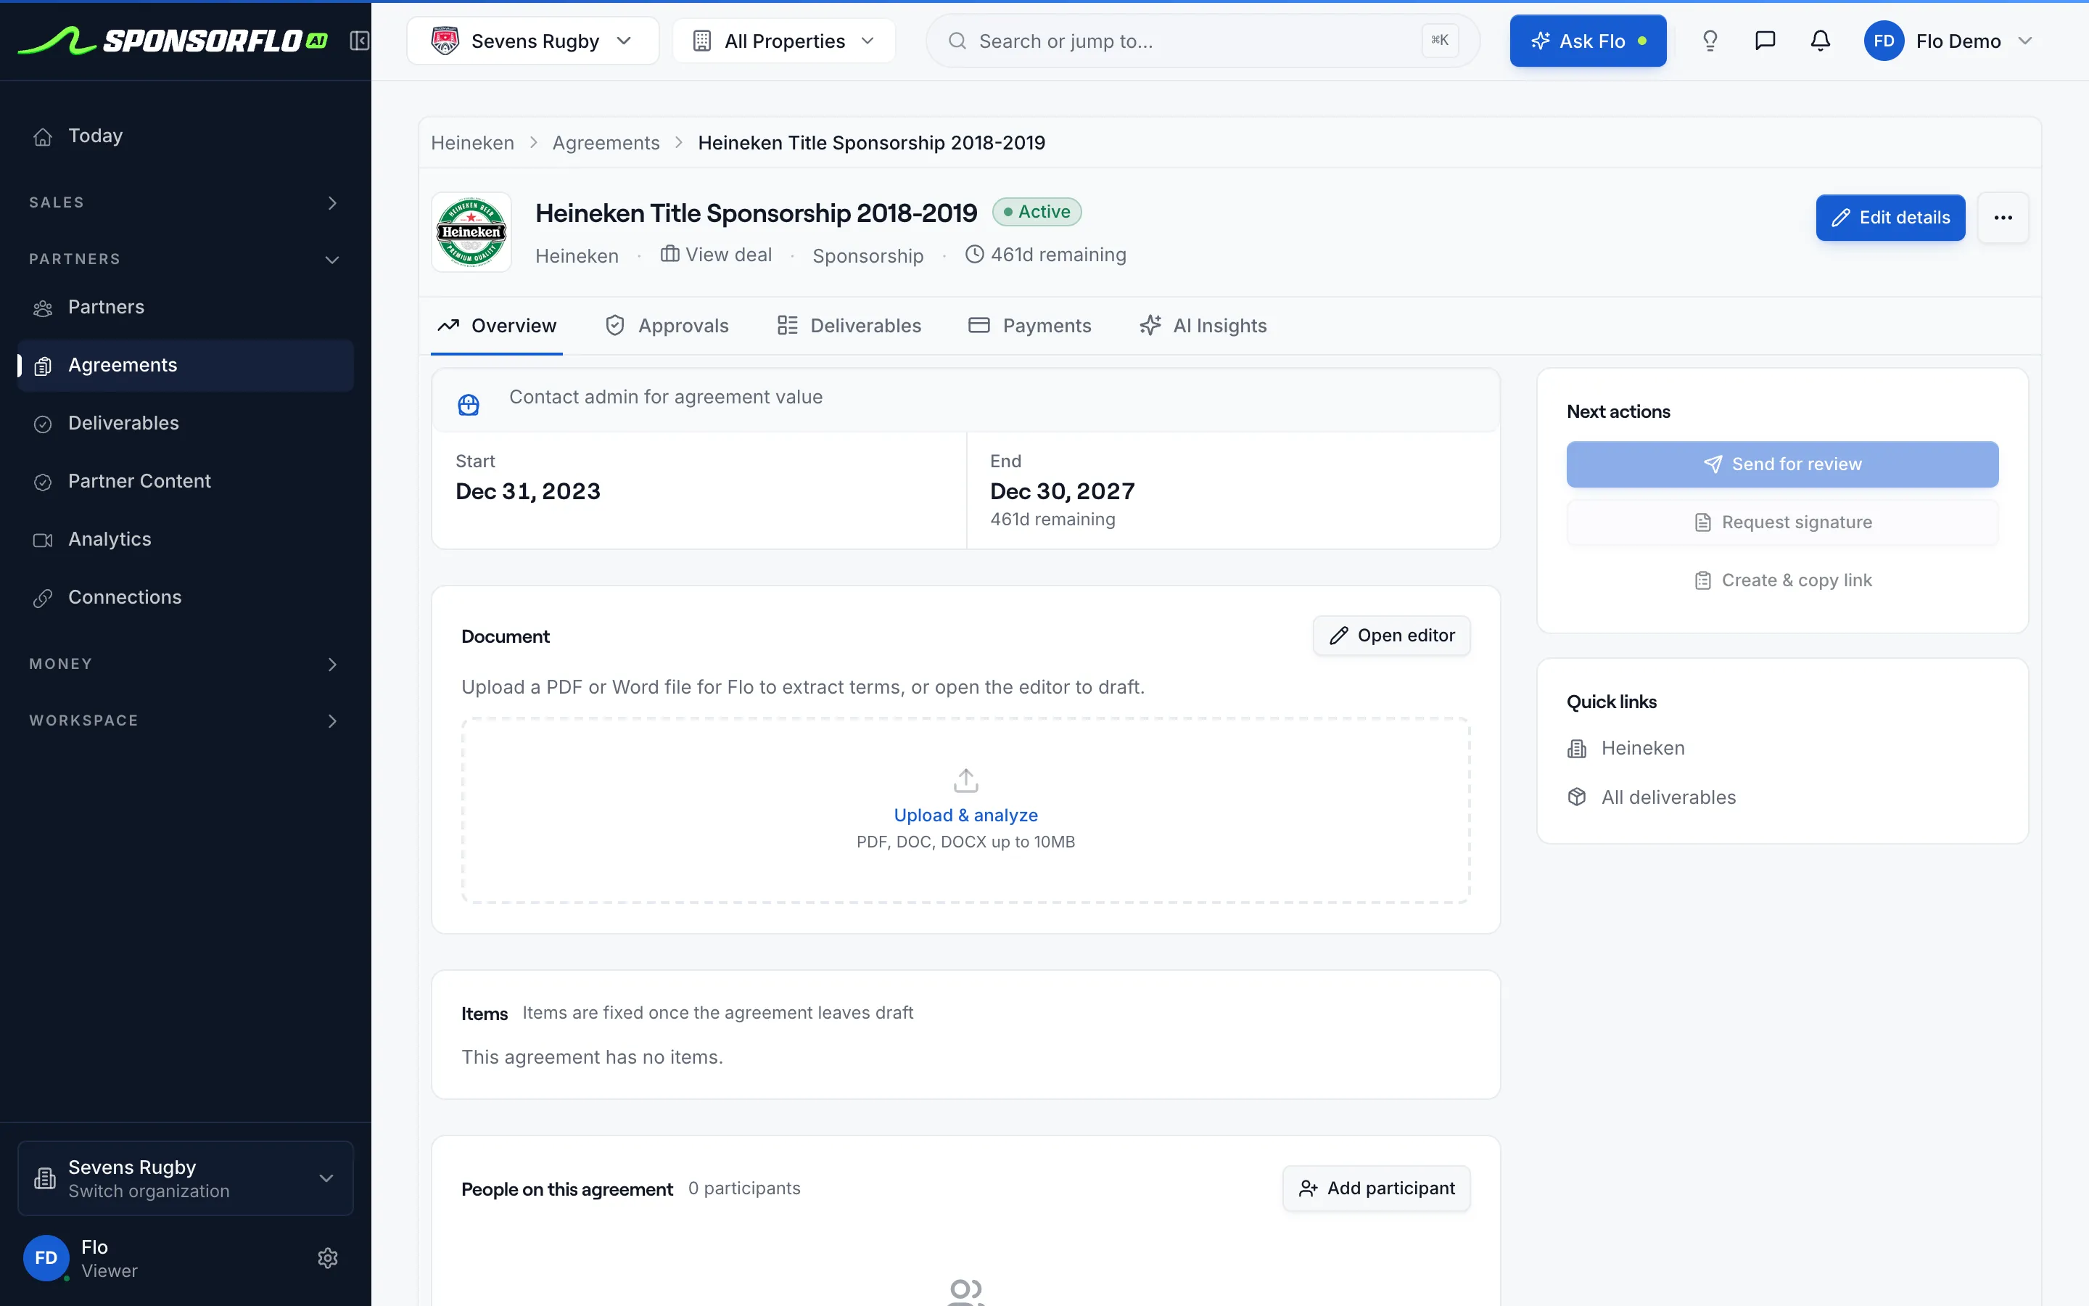
Task: Click the agreement value lock icon
Action: coord(468,404)
